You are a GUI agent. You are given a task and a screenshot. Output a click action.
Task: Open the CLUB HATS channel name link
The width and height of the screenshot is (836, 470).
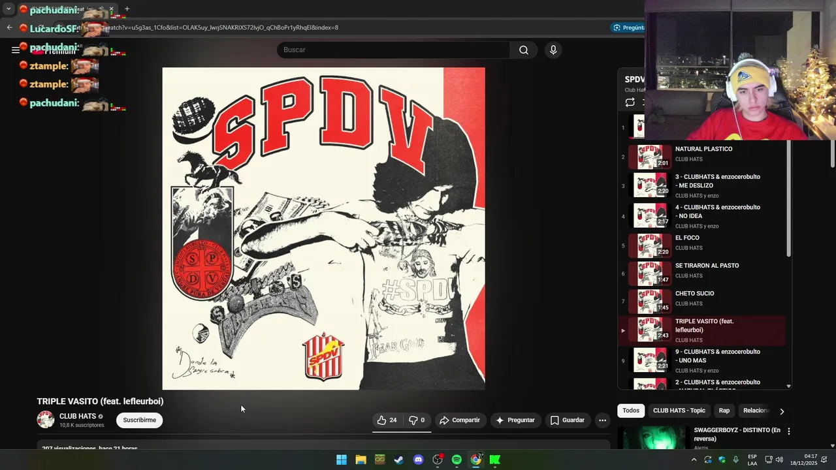click(x=78, y=416)
